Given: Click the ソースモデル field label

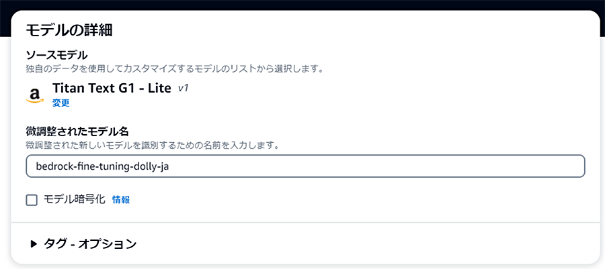Looking at the screenshot, I should pyautogui.click(x=56, y=56).
